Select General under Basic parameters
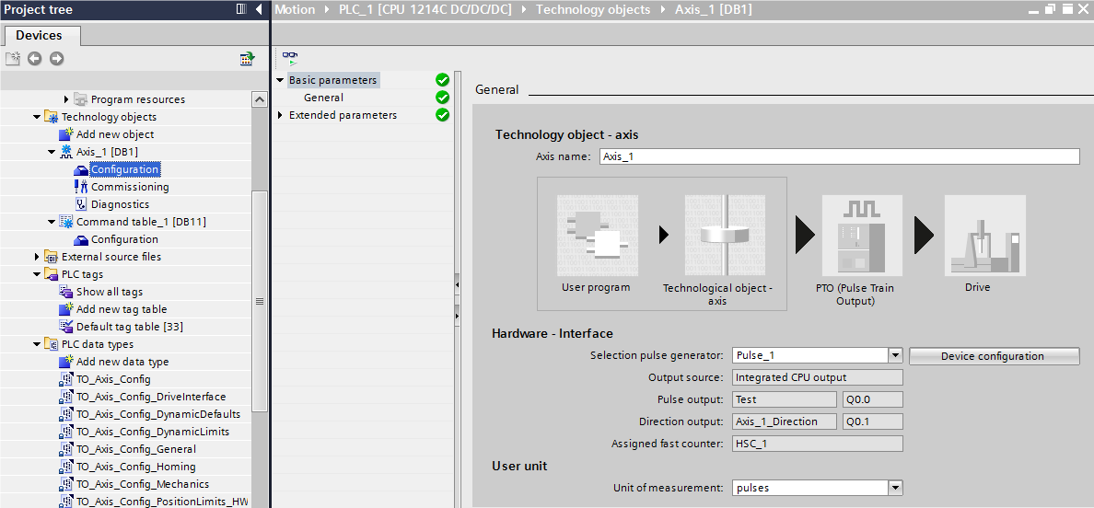The image size is (1094, 508). coord(324,98)
